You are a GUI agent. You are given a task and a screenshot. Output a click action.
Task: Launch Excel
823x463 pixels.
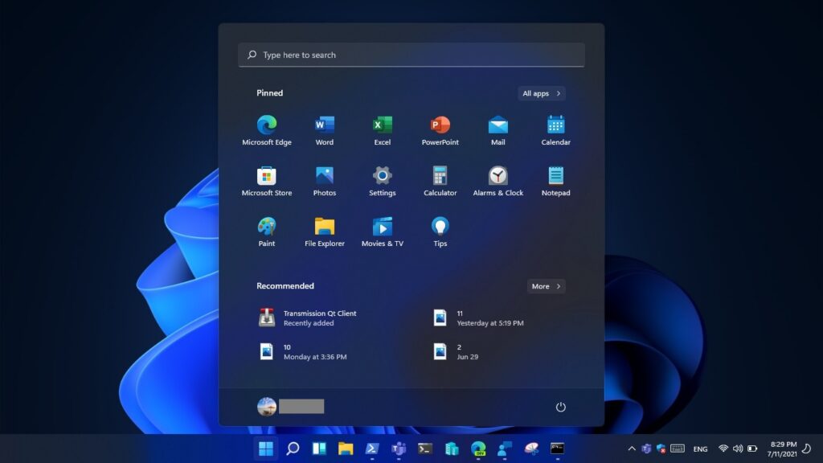pos(382,129)
